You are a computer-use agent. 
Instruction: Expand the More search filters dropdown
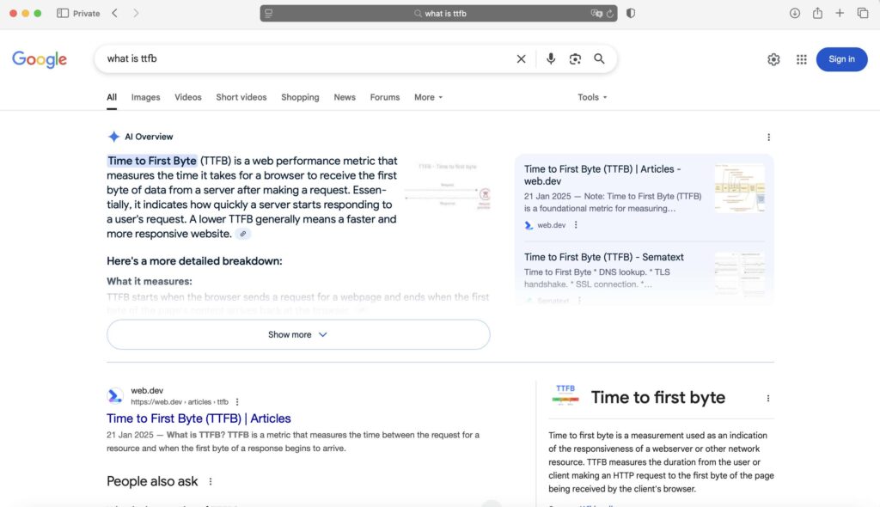(x=428, y=97)
